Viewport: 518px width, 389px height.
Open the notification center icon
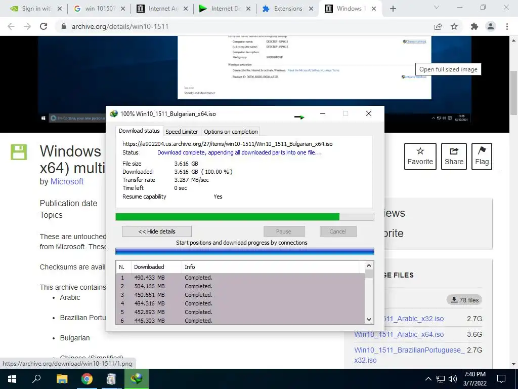[x=501, y=379]
